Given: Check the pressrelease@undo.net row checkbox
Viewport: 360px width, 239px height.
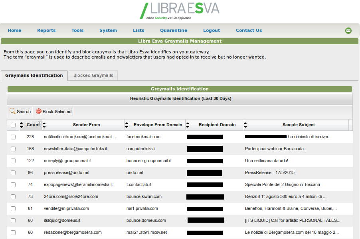Looking at the screenshot, I should coord(13,172).
